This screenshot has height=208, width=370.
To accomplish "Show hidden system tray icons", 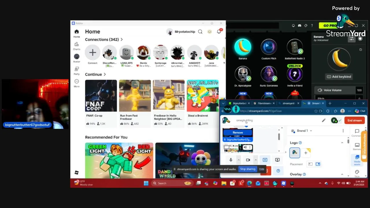I will (x=320, y=183).
